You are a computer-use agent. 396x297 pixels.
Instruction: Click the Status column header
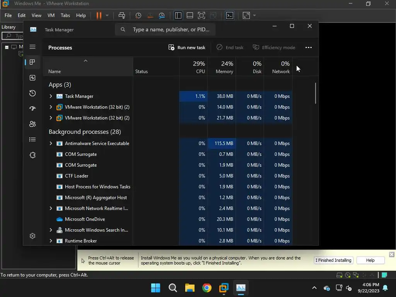pos(156,67)
